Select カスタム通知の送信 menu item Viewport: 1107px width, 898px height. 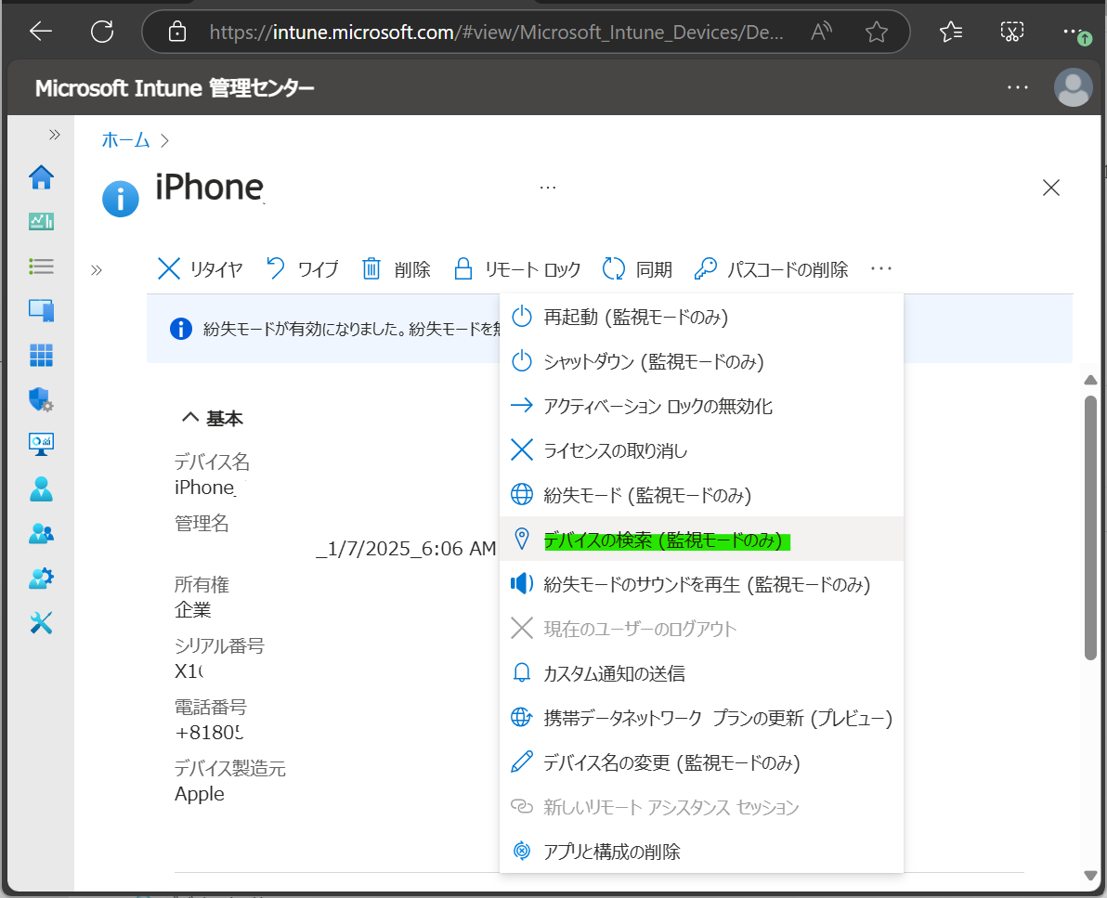click(x=701, y=673)
